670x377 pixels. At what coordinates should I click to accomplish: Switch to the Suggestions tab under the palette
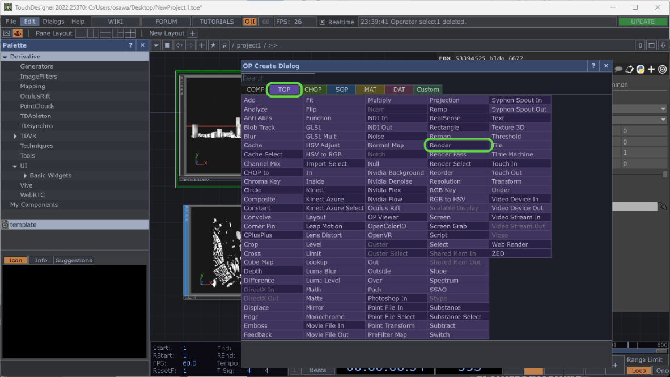click(74, 260)
